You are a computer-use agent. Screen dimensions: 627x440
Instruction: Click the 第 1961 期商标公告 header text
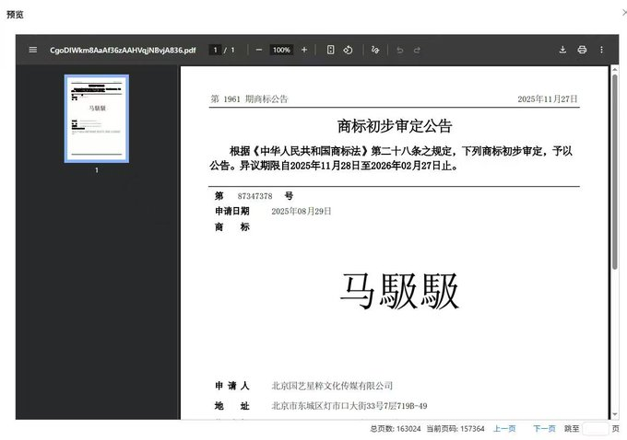(x=249, y=99)
